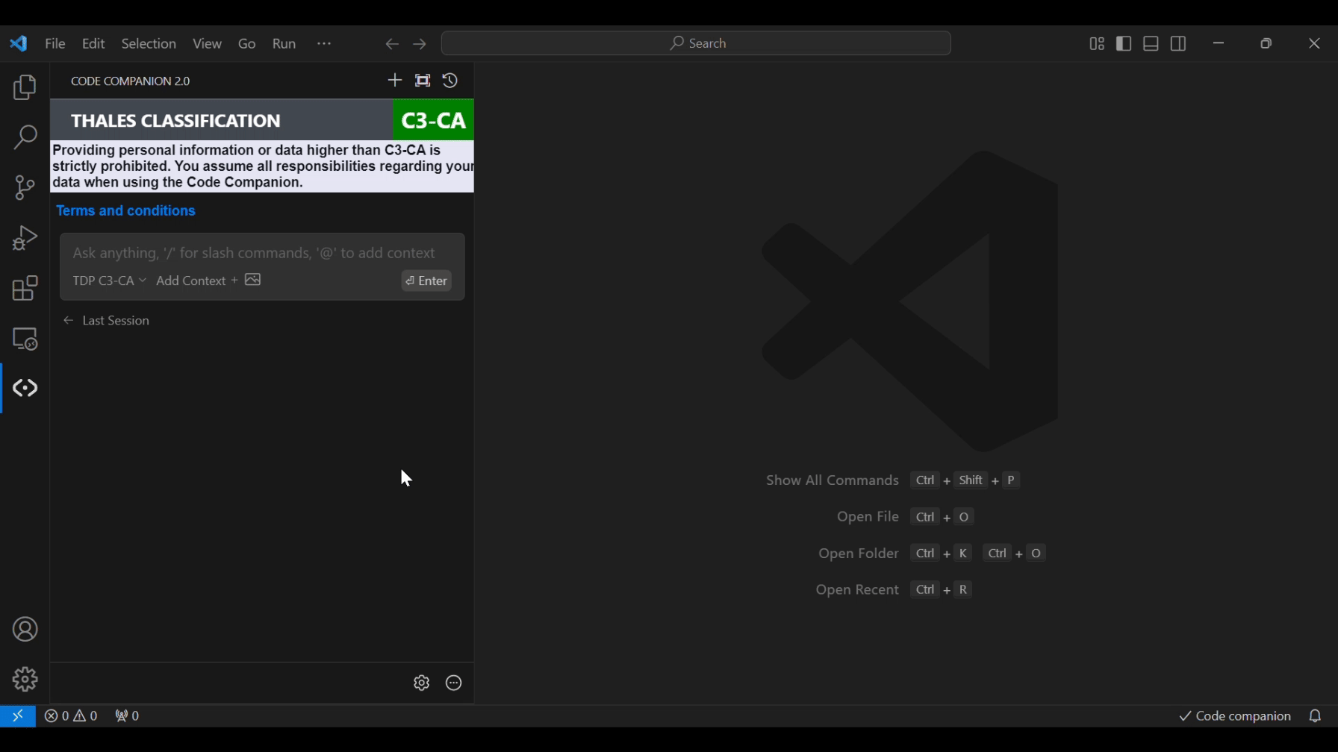Click the remote window indicator in status bar
This screenshot has height=752, width=1338.
pos(18,716)
